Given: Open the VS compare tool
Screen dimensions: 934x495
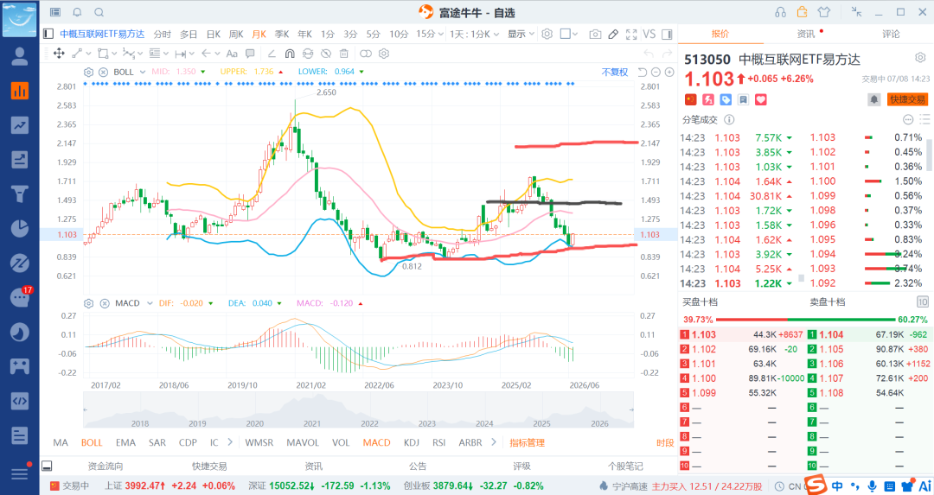Looking at the screenshot, I should click(x=649, y=35).
